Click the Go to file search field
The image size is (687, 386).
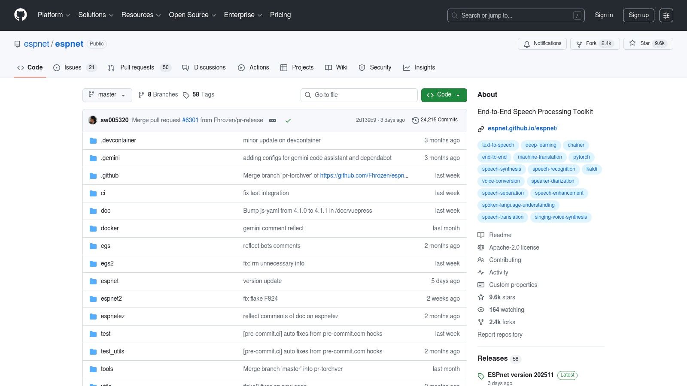(359, 95)
